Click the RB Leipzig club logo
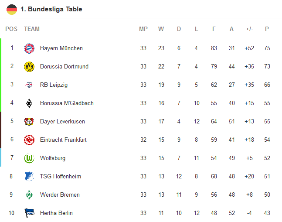This screenshot has width=282, height=222. coord(29,85)
